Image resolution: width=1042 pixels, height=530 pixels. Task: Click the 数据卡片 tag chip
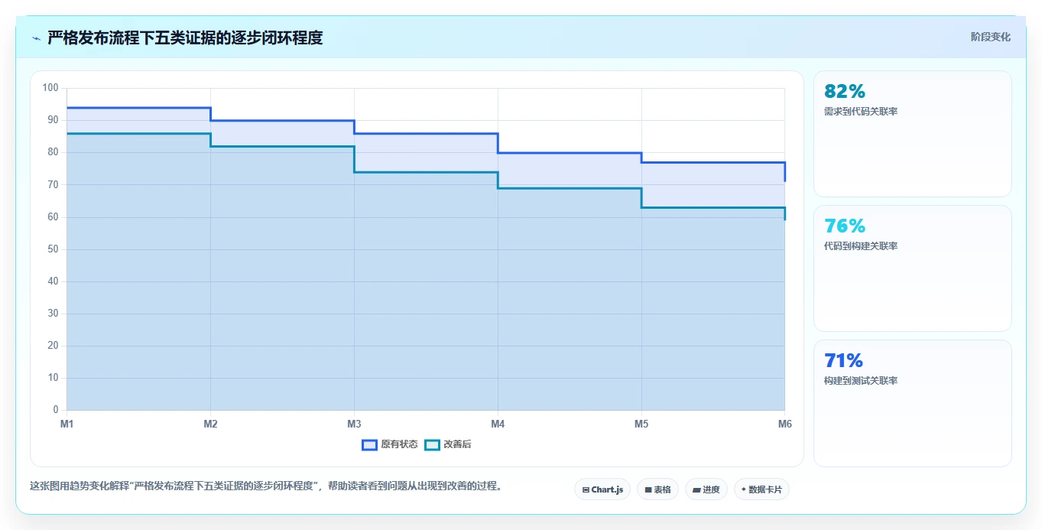pos(761,489)
